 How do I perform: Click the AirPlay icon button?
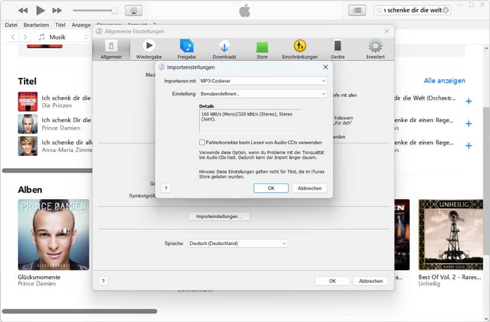(134, 10)
